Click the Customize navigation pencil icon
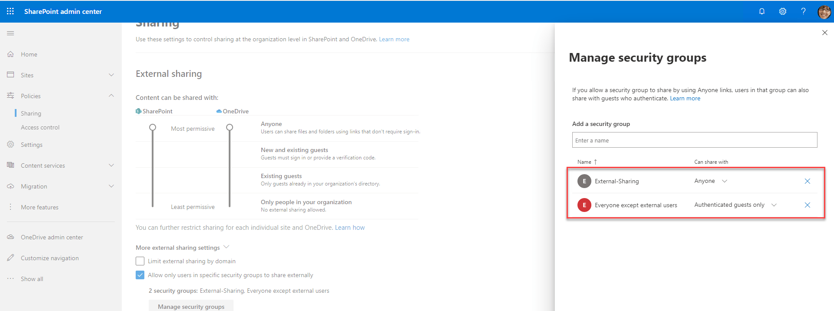Viewport: 834px width, 311px height. coord(10,258)
